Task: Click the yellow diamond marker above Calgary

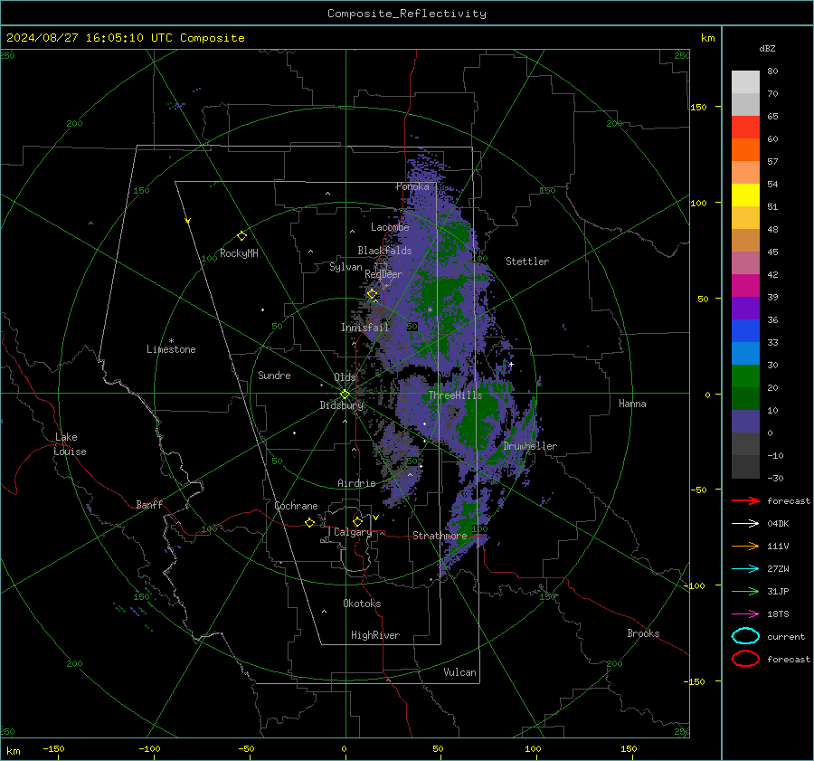Action: coord(357,521)
